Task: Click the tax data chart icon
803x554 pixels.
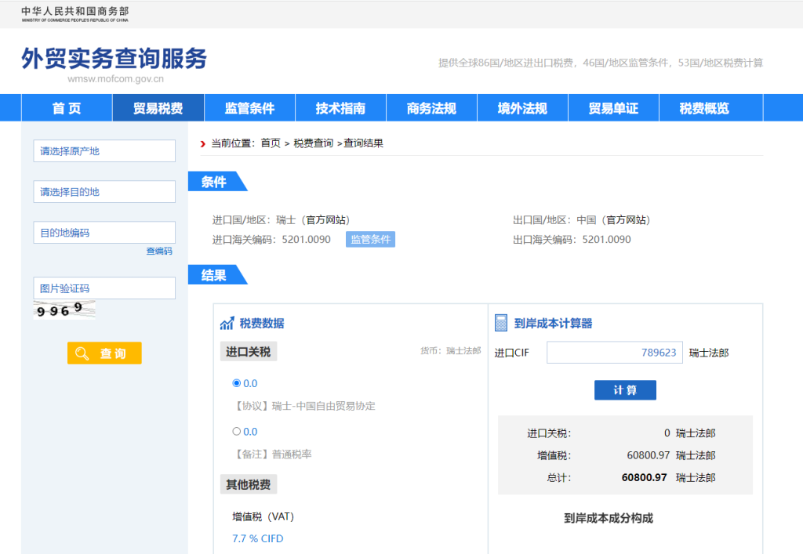Action: pyautogui.click(x=227, y=324)
